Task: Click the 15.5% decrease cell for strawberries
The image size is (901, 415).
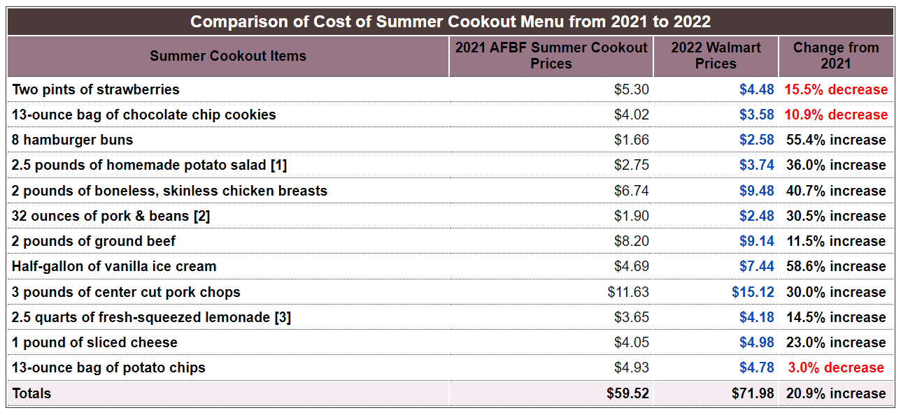Action: pos(836,89)
